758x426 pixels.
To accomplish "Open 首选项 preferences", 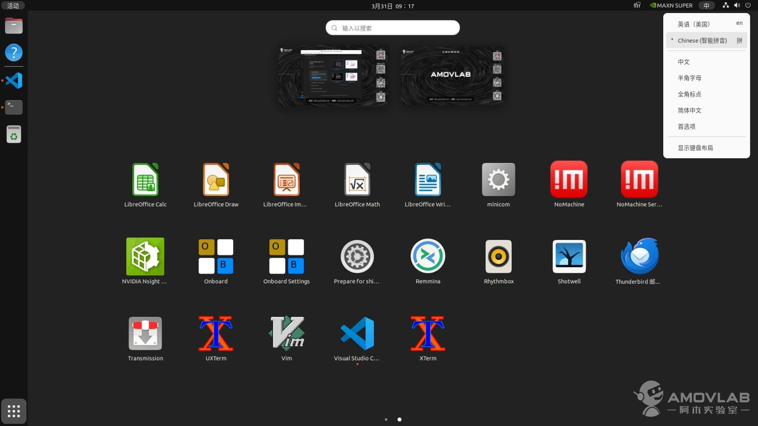I will click(x=707, y=126).
